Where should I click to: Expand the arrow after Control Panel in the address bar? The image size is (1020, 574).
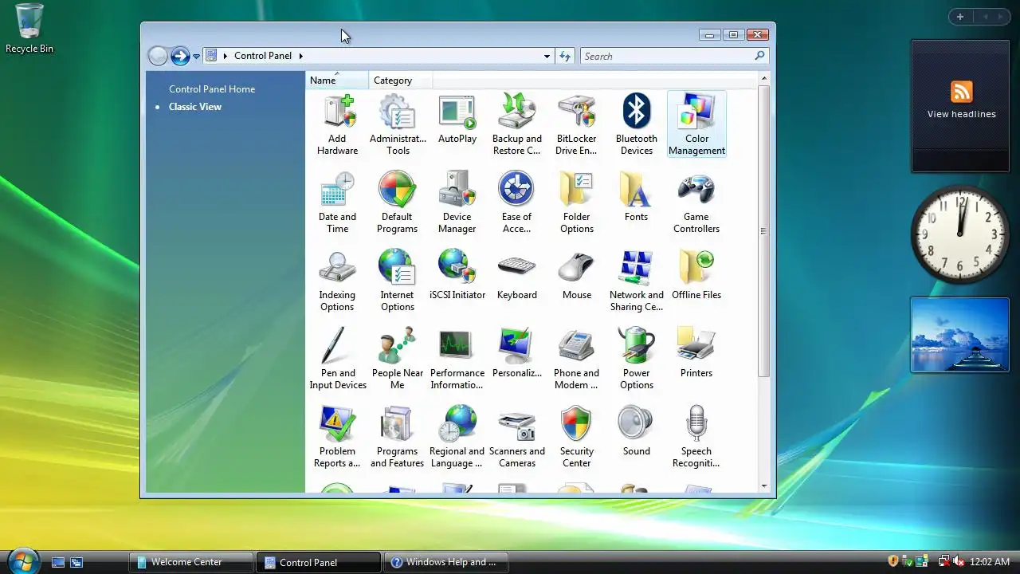point(301,56)
